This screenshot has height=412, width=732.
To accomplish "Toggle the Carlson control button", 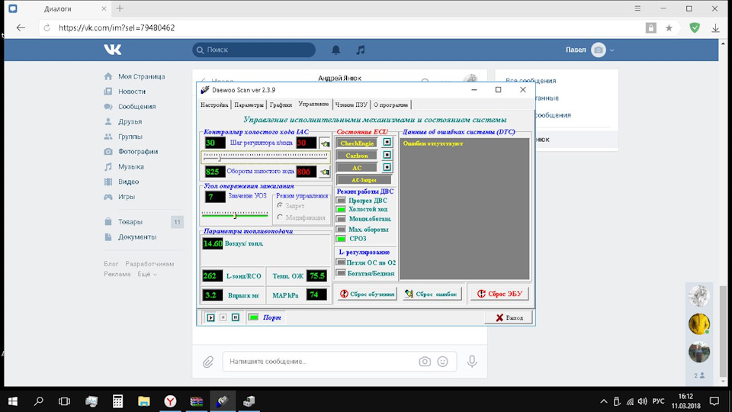I will (x=387, y=155).
